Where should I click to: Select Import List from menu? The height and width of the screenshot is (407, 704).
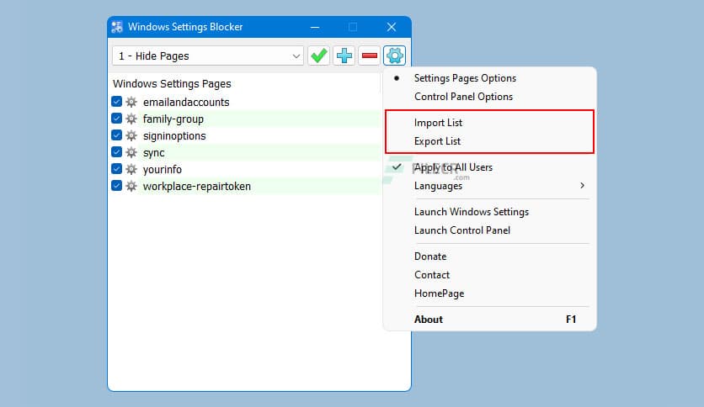click(489, 123)
